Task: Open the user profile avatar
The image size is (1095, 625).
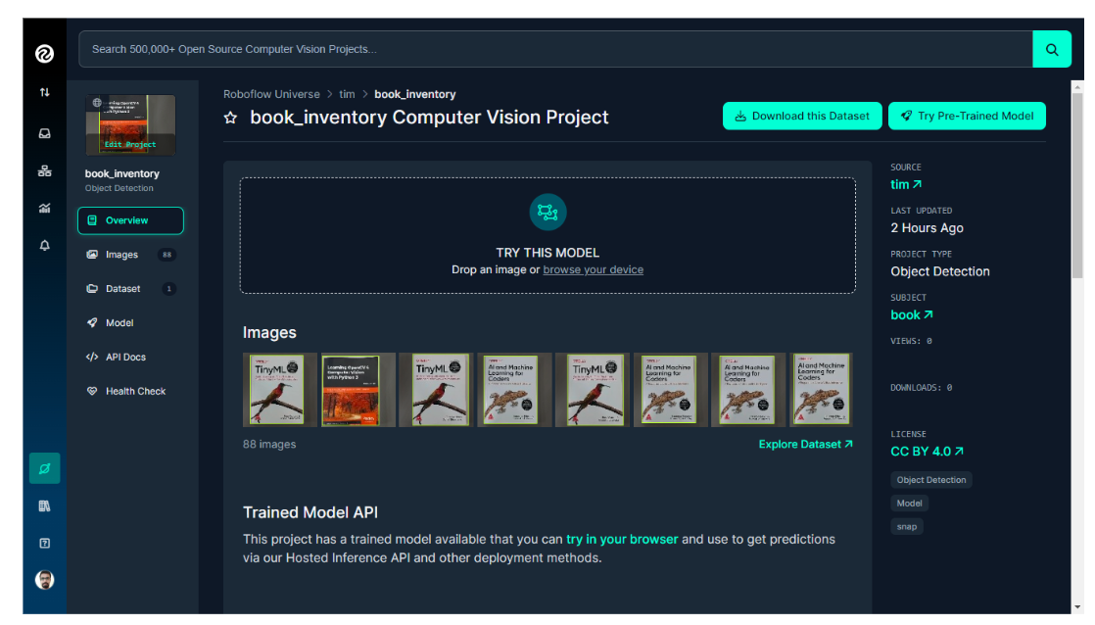Action: coord(45,580)
